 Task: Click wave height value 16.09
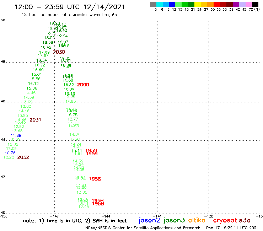click(x=69, y=89)
